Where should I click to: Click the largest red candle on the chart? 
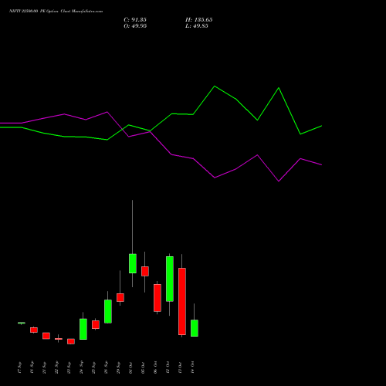tap(182, 301)
